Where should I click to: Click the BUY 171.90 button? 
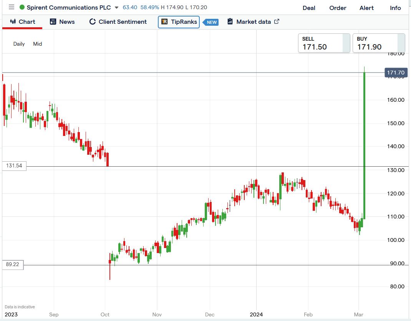[379, 43]
